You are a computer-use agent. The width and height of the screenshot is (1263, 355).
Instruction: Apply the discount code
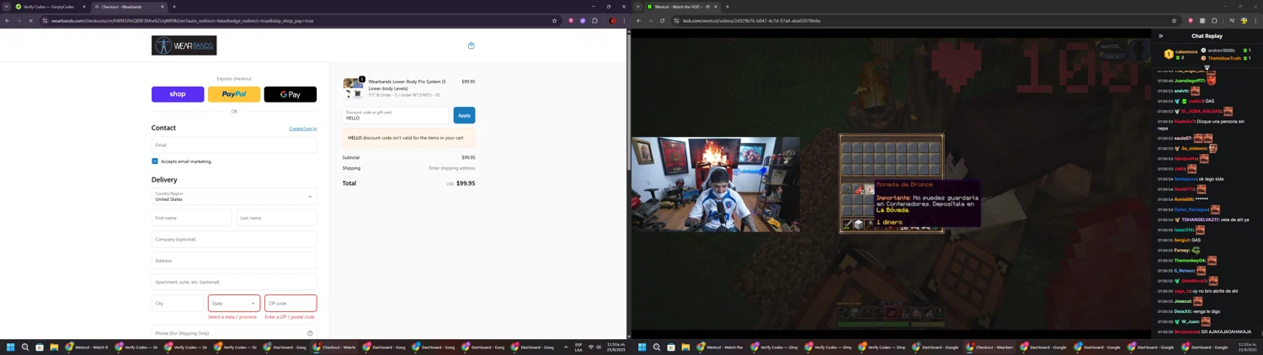[x=464, y=115]
